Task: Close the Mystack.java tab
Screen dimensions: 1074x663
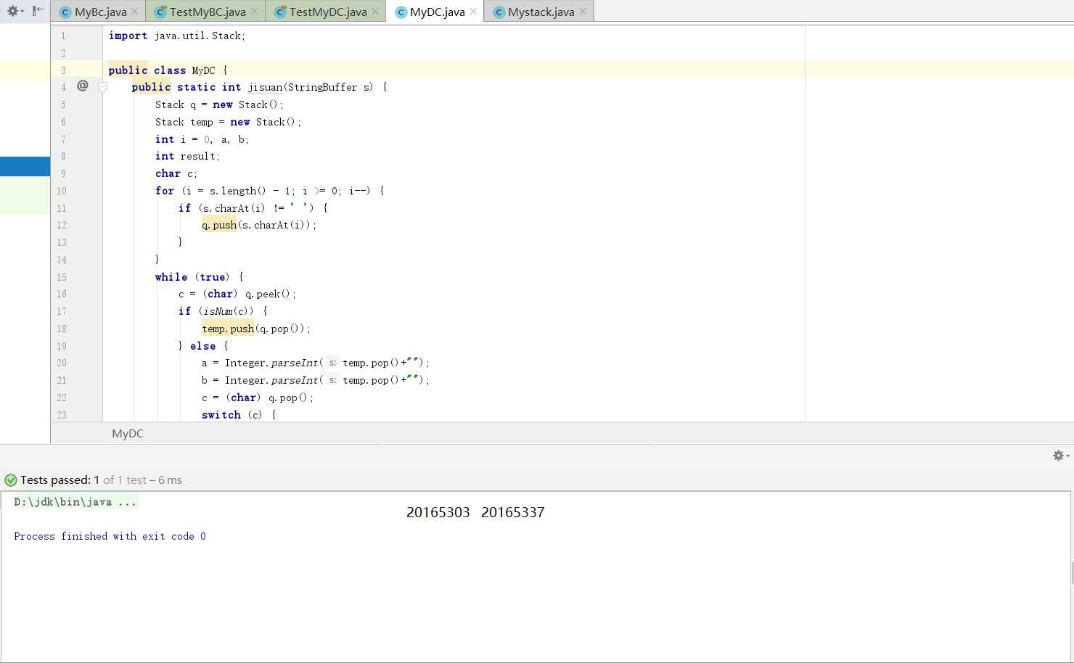Action: tap(583, 12)
